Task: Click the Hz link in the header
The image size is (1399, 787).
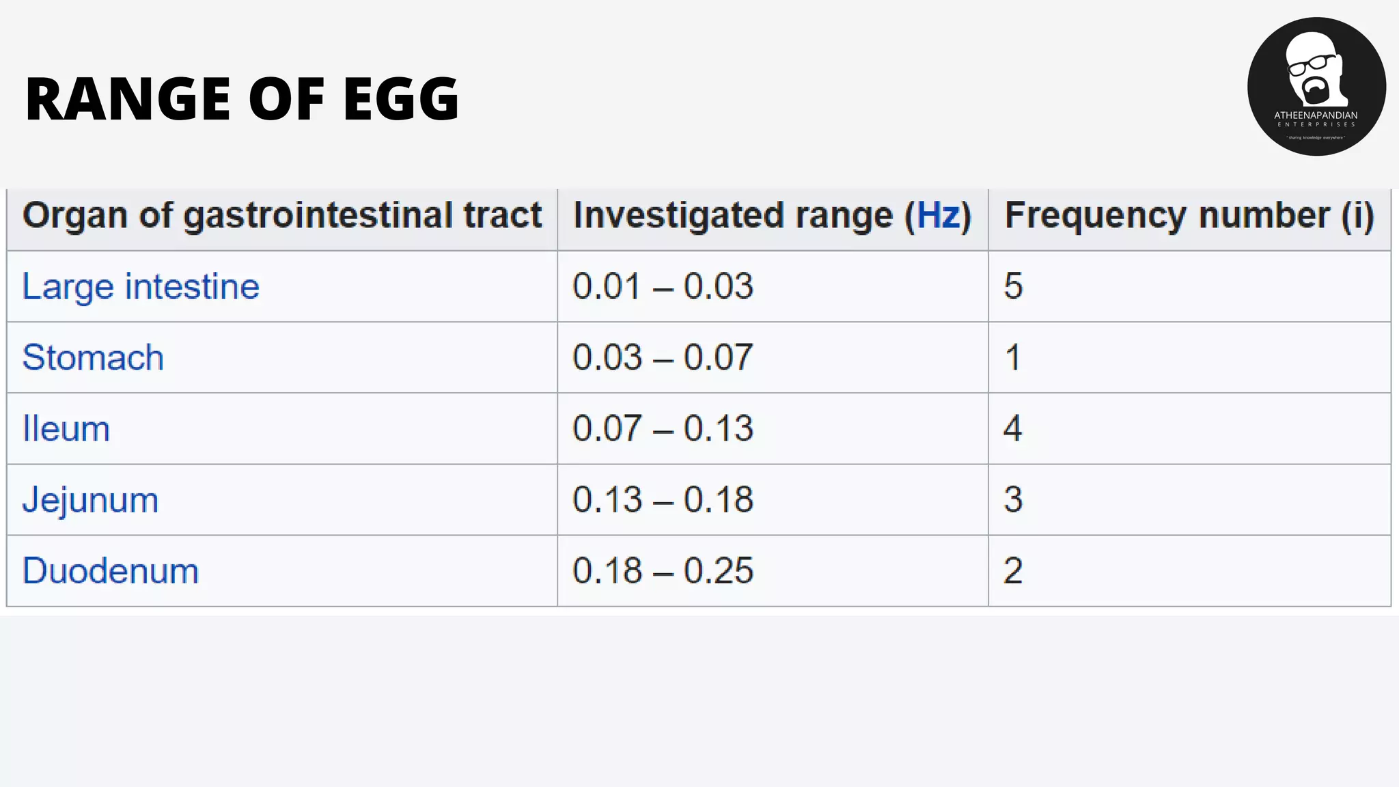Action: (938, 216)
